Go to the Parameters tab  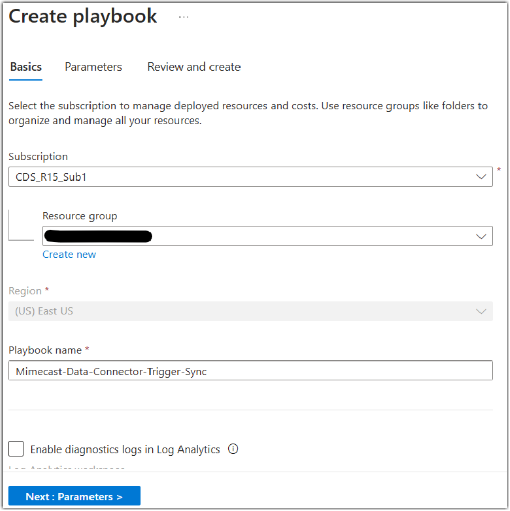[x=93, y=67]
